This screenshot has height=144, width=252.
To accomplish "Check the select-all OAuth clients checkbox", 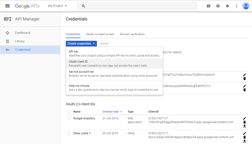I will [69, 111].
